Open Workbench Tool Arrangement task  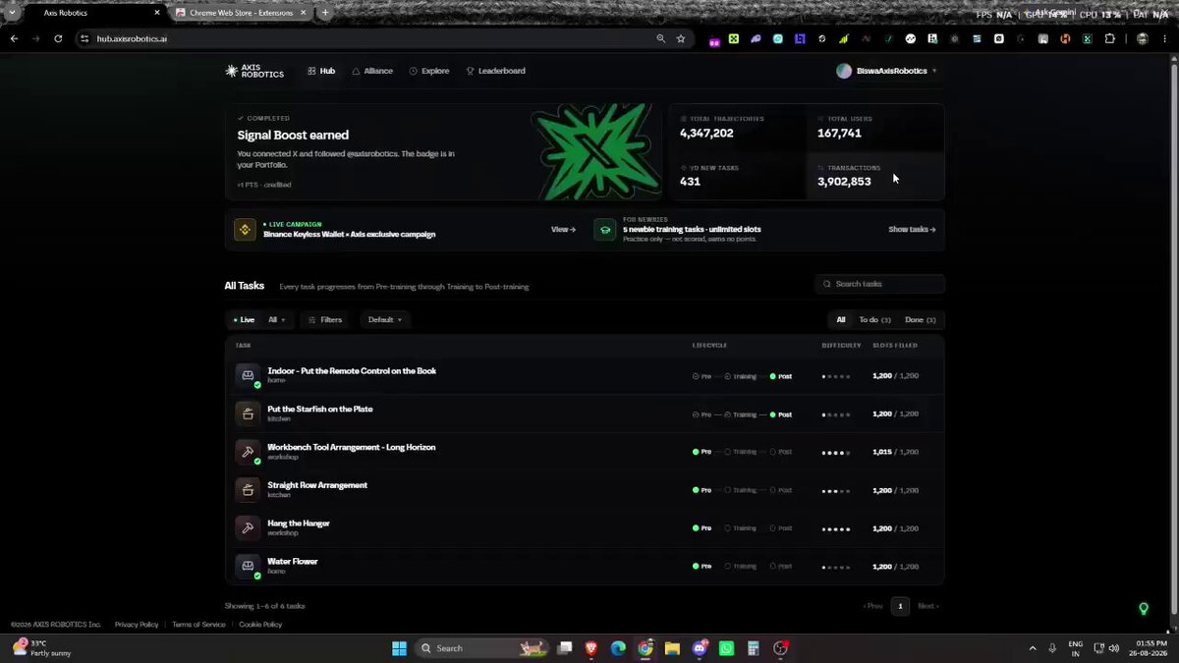352,447
